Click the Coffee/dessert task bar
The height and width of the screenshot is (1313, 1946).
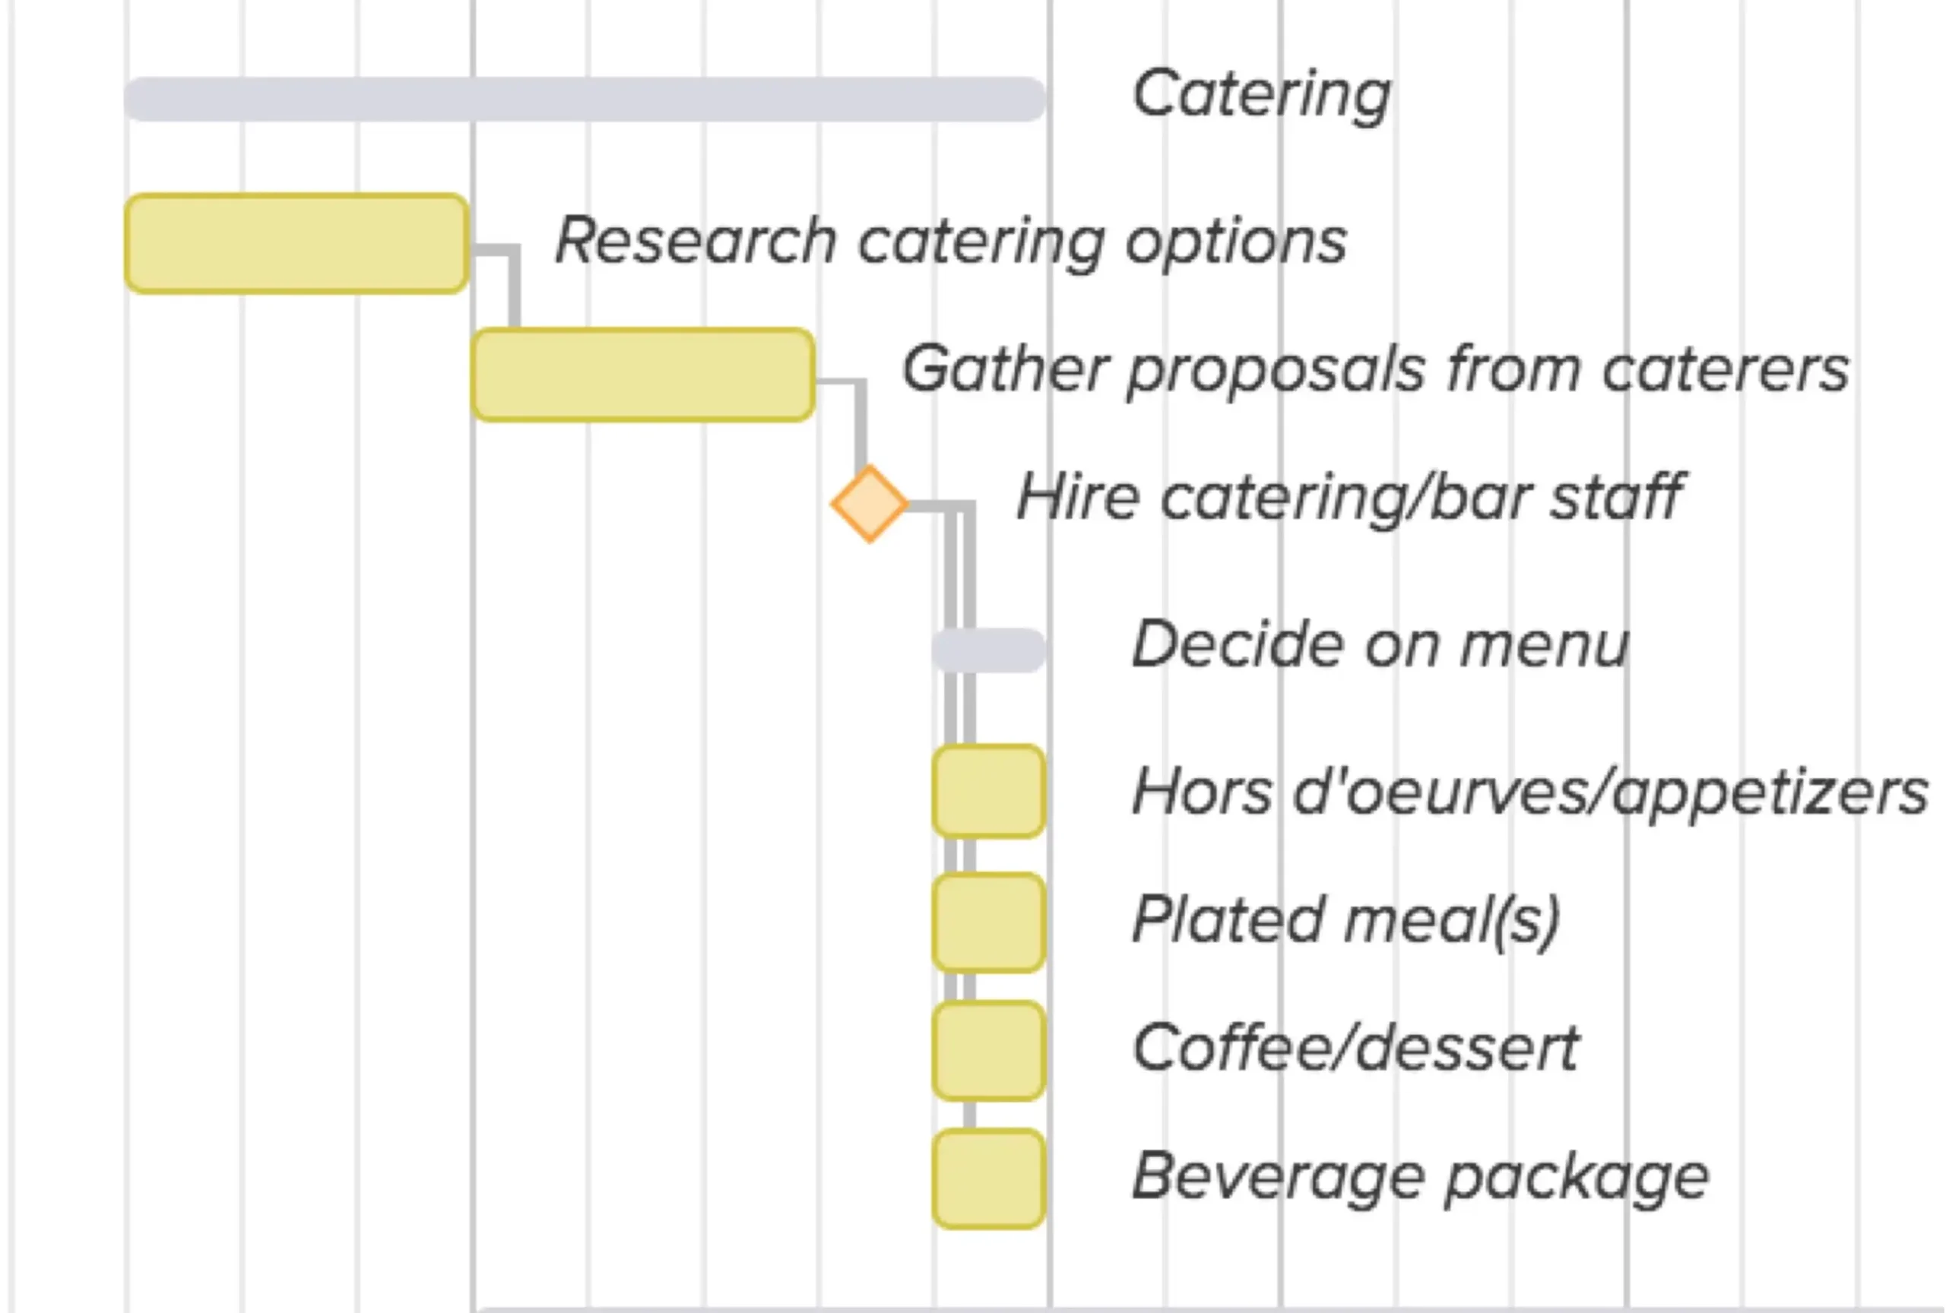pyautogui.click(x=989, y=1050)
